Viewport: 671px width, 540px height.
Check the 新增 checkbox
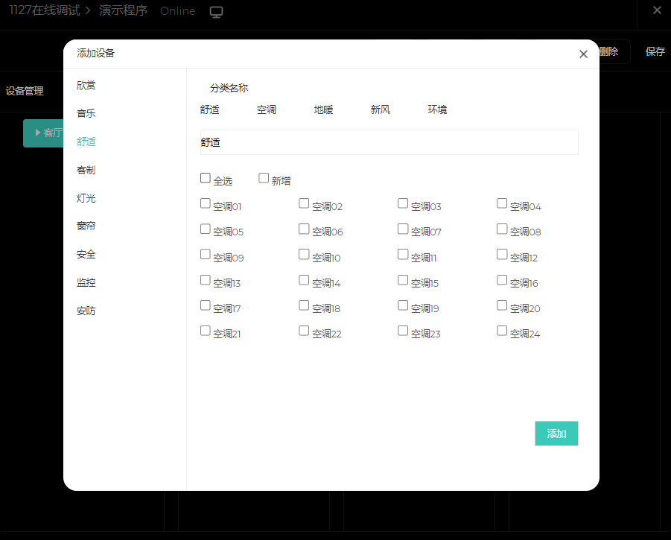coord(264,178)
